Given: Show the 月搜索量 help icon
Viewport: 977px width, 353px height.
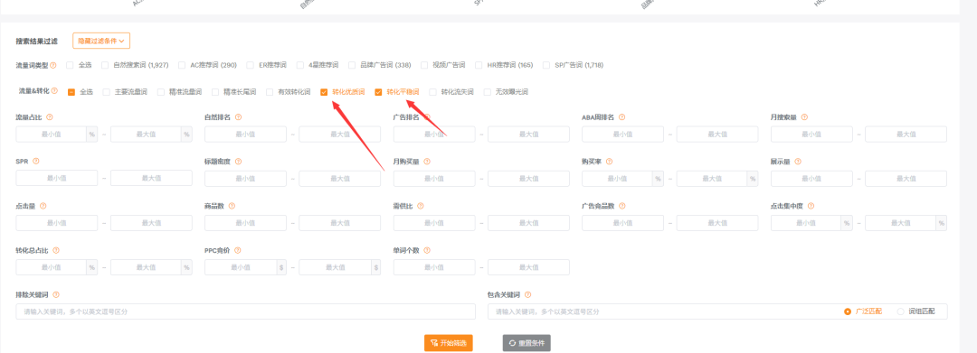Looking at the screenshot, I should [x=804, y=116].
